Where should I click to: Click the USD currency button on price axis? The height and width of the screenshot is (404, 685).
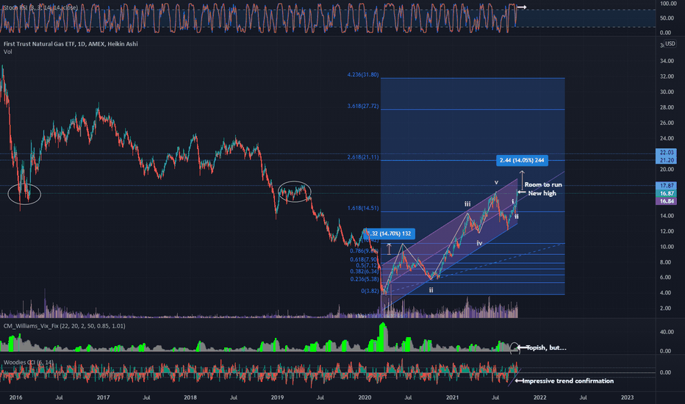(x=670, y=43)
